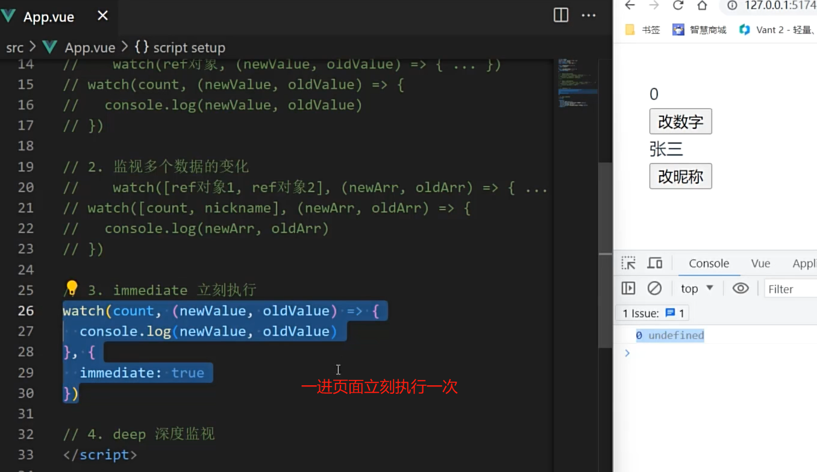This screenshot has height=472, width=817.
Task: Expand the src breadcrumb in editor path
Action: point(15,47)
